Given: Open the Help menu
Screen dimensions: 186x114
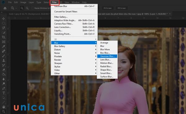Looking at the screenshot, I should pyautogui.click(x=84, y=2).
